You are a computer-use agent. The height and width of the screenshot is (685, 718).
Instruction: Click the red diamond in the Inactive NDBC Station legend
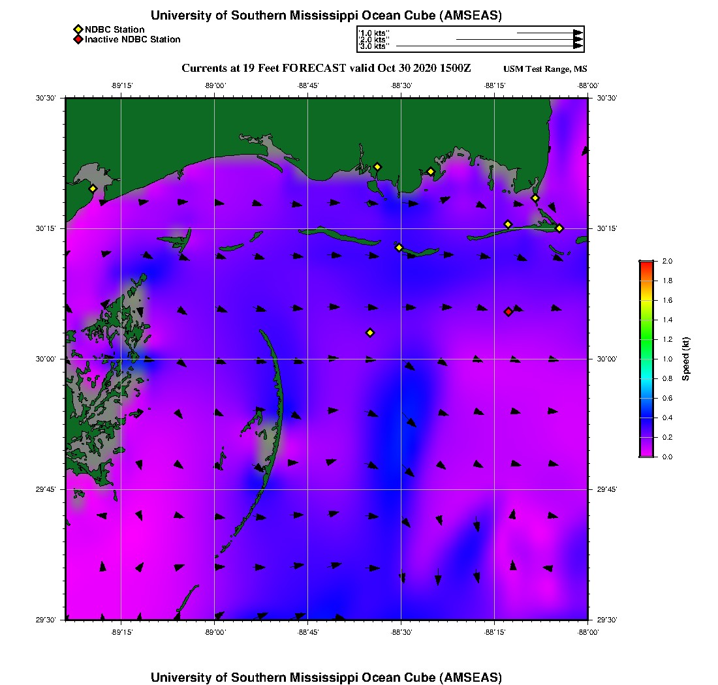tap(78, 40)
